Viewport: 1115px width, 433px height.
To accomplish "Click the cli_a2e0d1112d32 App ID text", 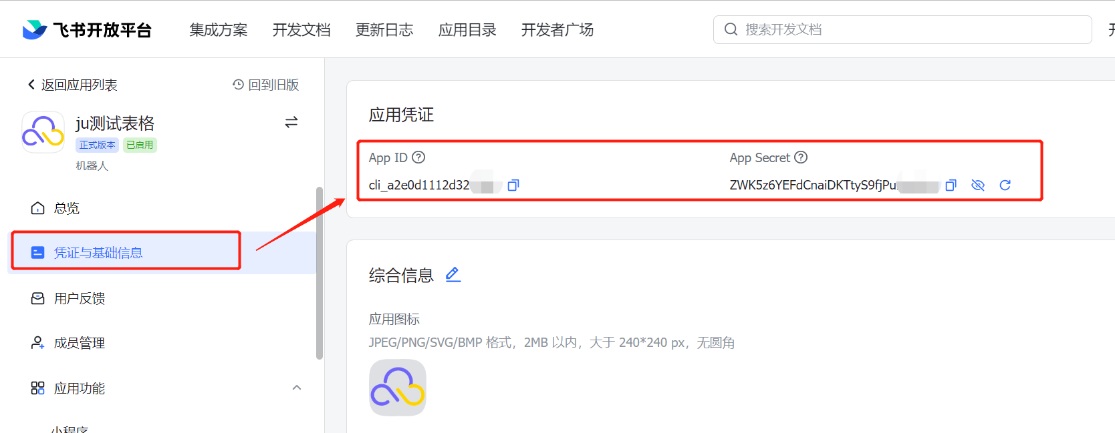I will point(419,185).
